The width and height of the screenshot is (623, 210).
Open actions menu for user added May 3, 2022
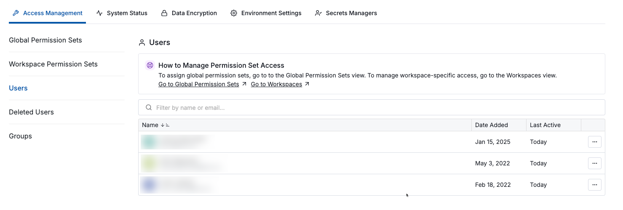594,163
